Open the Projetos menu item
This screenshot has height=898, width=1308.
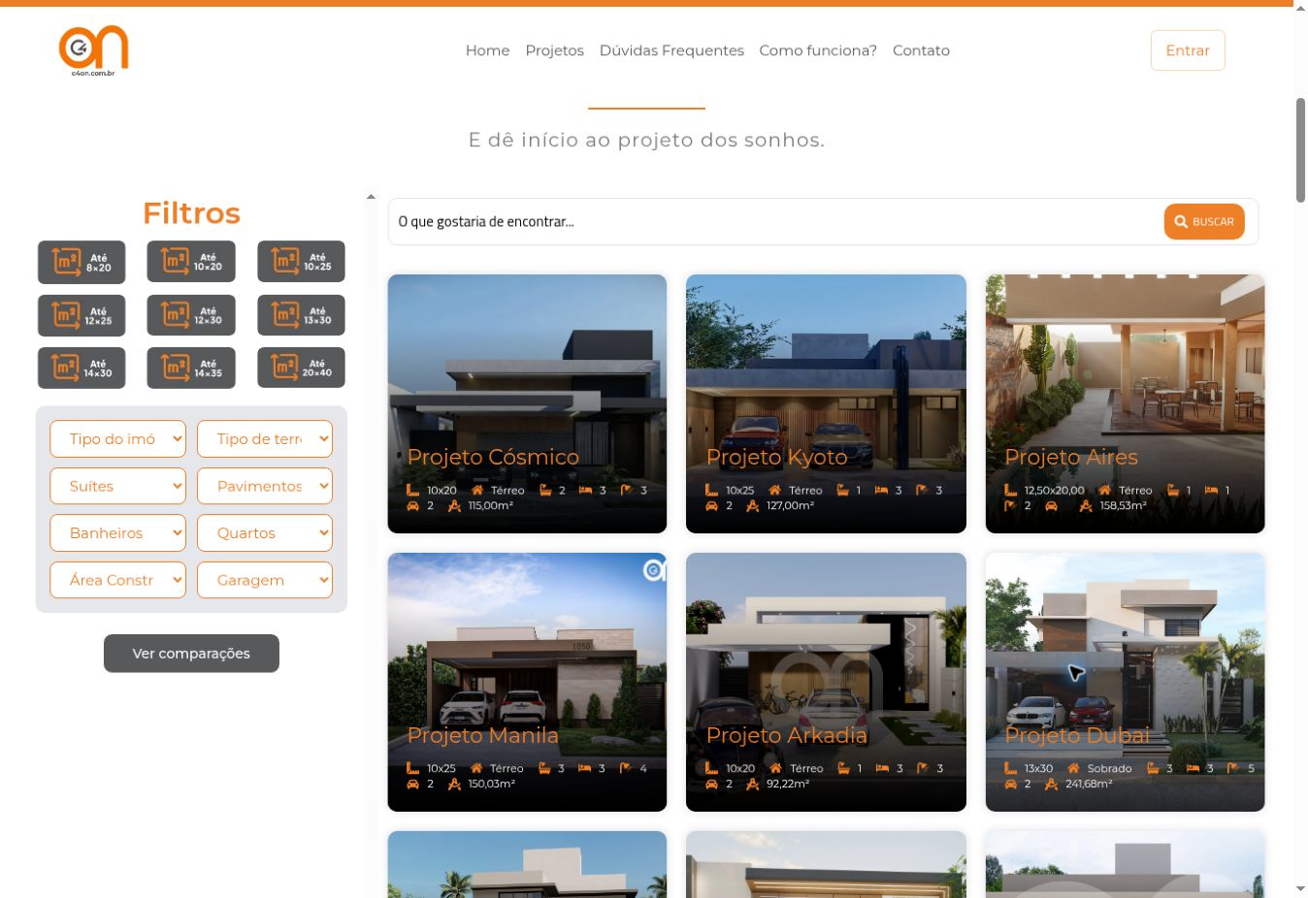point(554,50)
